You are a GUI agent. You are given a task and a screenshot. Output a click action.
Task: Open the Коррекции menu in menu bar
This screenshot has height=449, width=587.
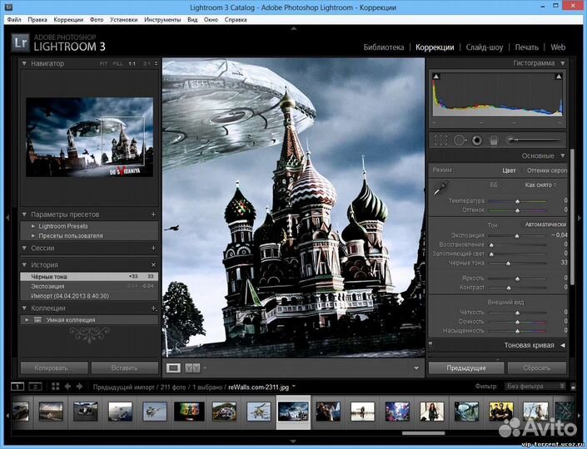coord(68,19)
